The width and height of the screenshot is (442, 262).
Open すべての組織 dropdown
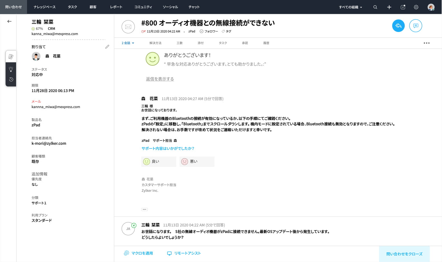coord(351,7)
